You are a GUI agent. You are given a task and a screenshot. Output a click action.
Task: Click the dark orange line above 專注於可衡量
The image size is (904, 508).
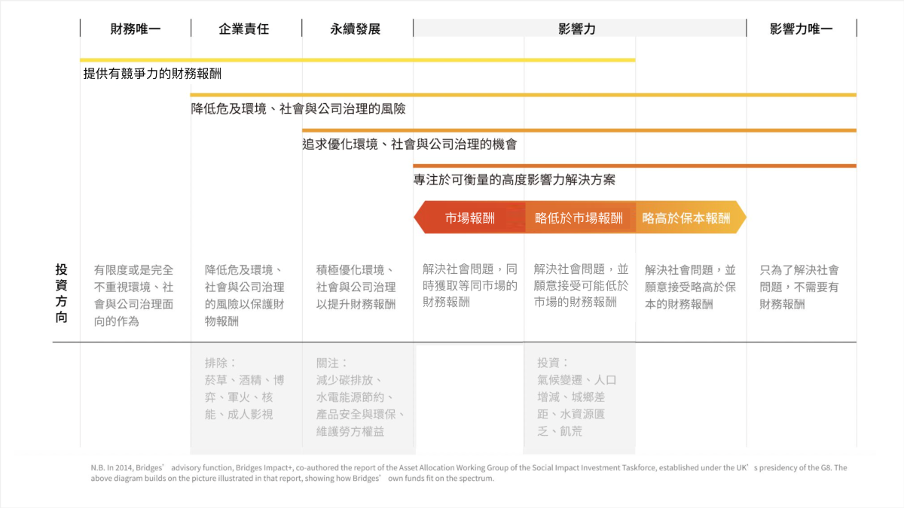click(x=635, y=166)
